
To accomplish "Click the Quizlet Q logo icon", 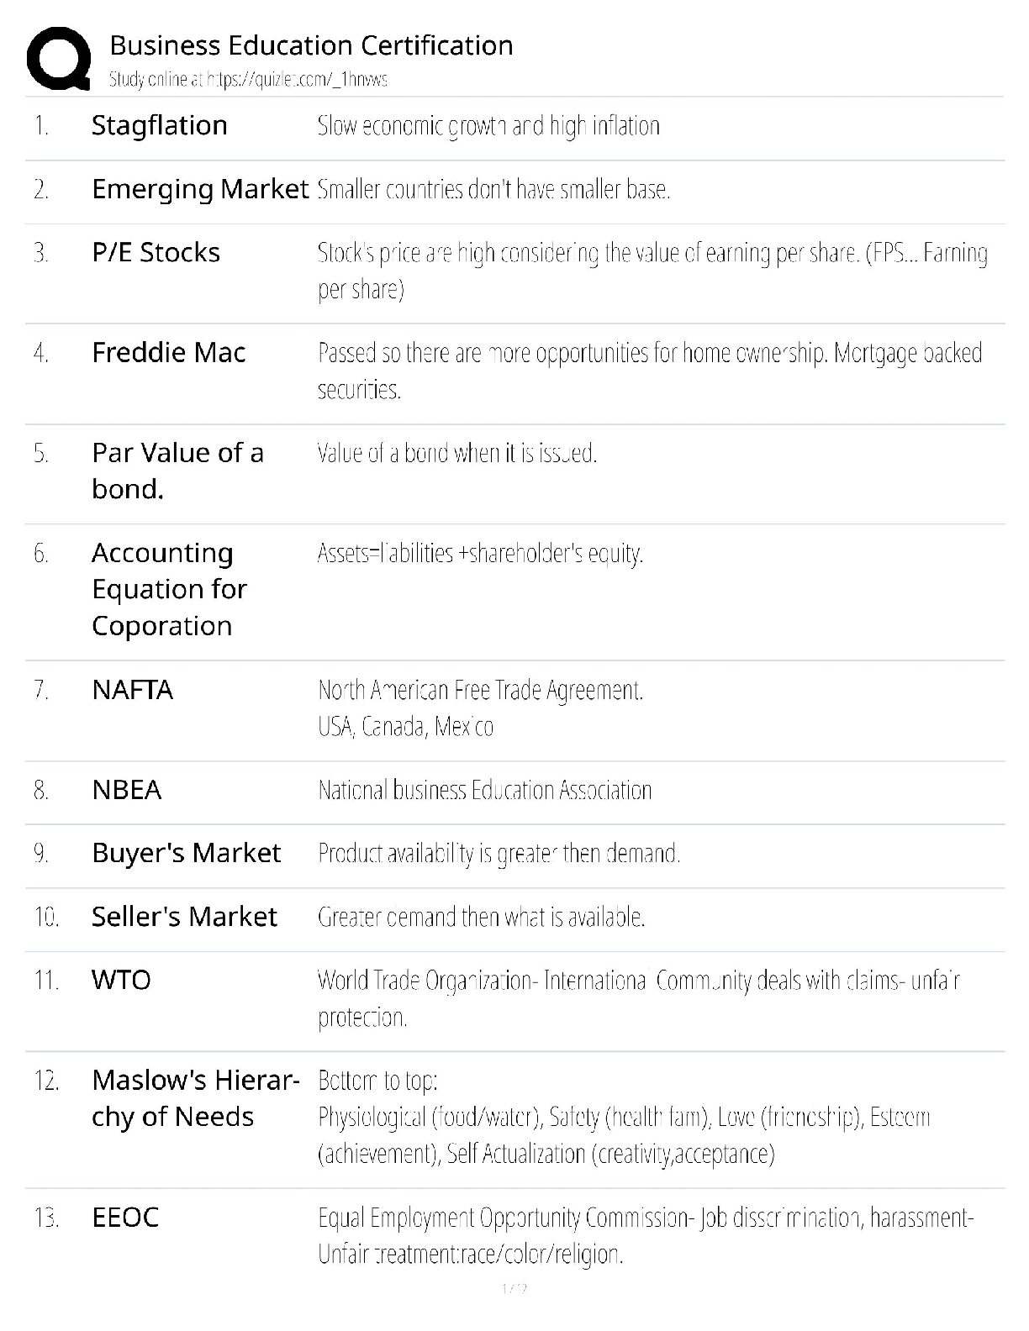I will click(58, 58).
